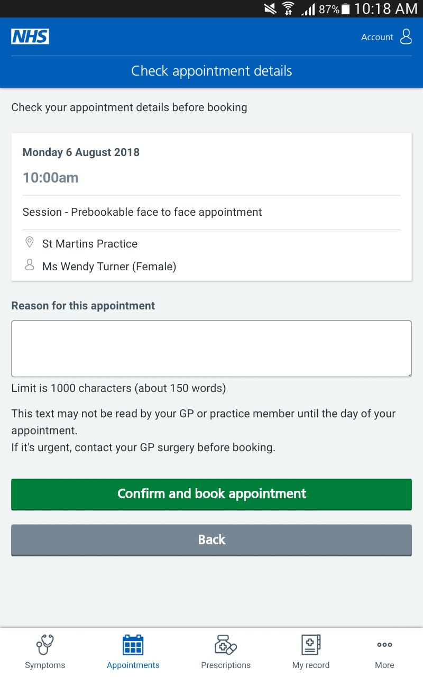Switch to the My record tab label
This screenshot has width=423, height=677.
(311, 665)
